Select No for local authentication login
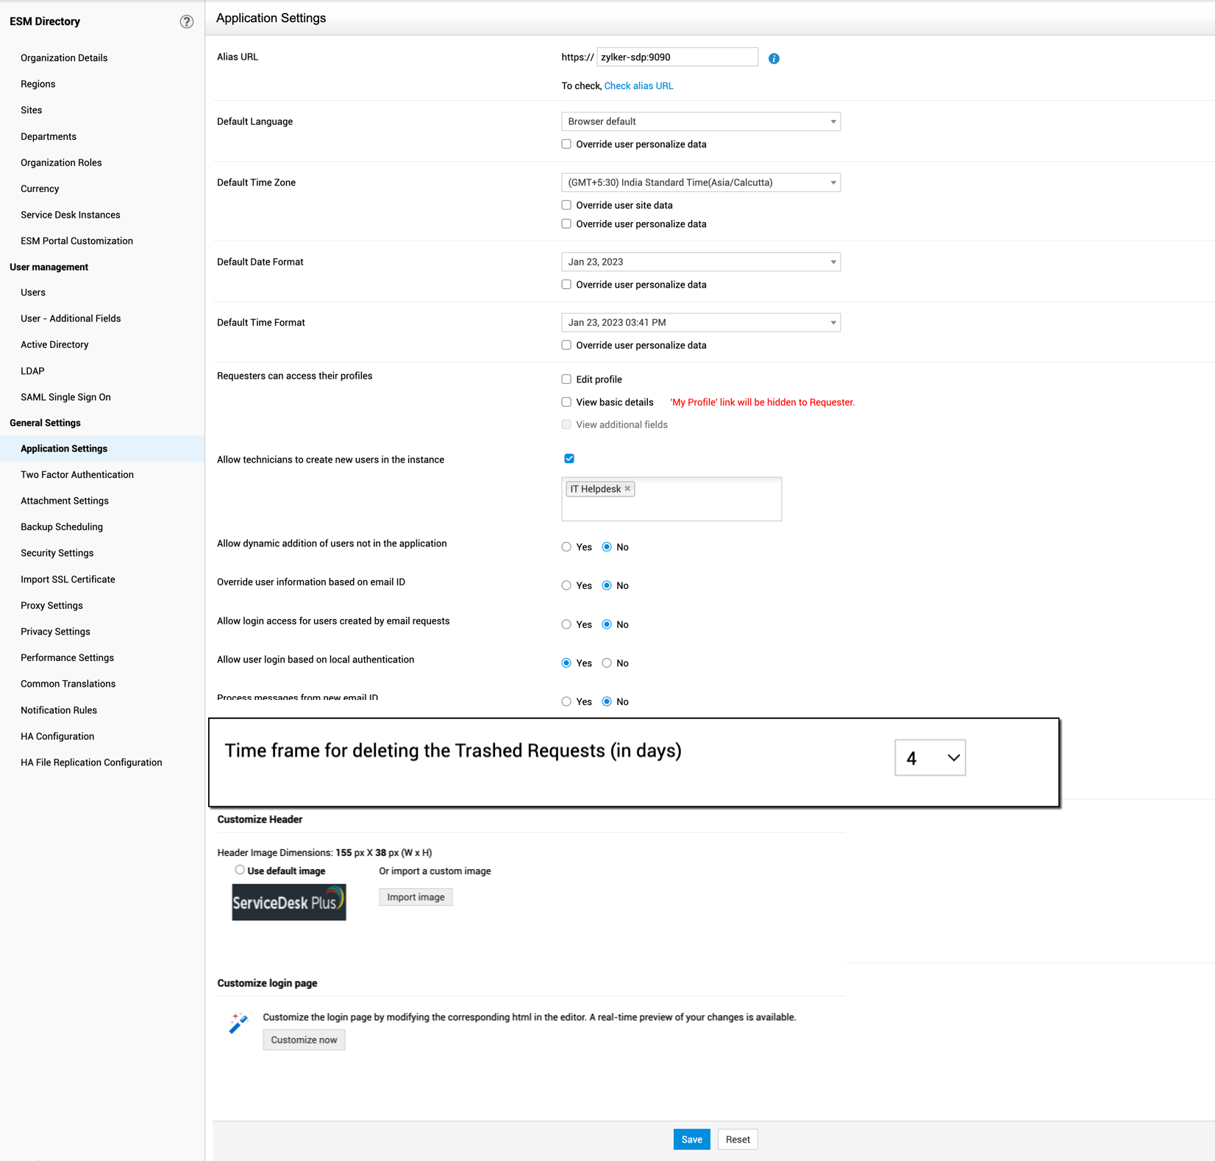The width and height of the screenshot is (1215, 1161). click(x=607, y=663)
